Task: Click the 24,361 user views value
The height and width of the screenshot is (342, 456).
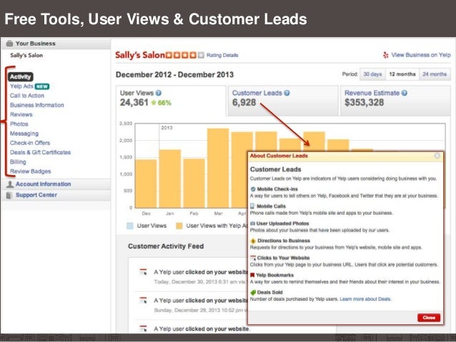Action: point(134,103)
